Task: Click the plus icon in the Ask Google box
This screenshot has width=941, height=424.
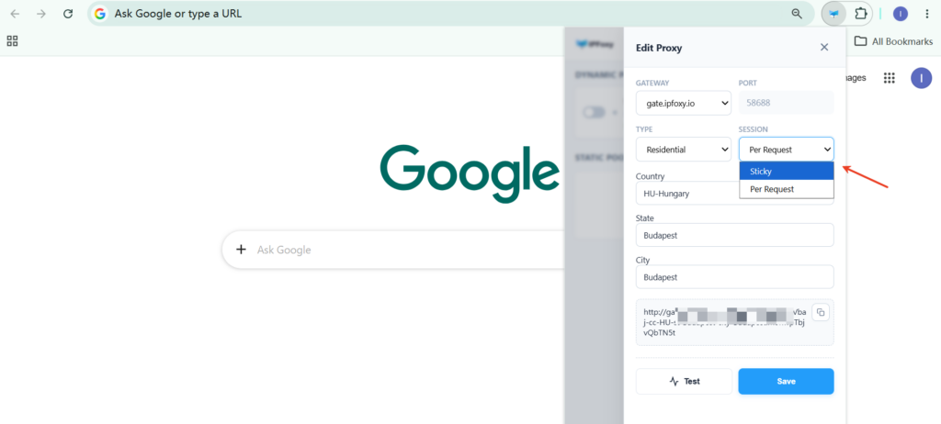Action: point(242,250)
